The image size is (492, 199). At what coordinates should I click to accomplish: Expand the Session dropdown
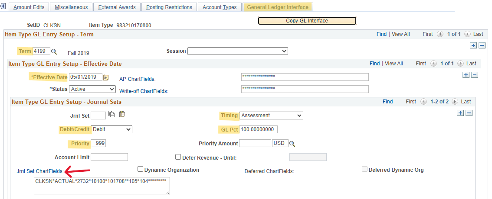[237, 51]
